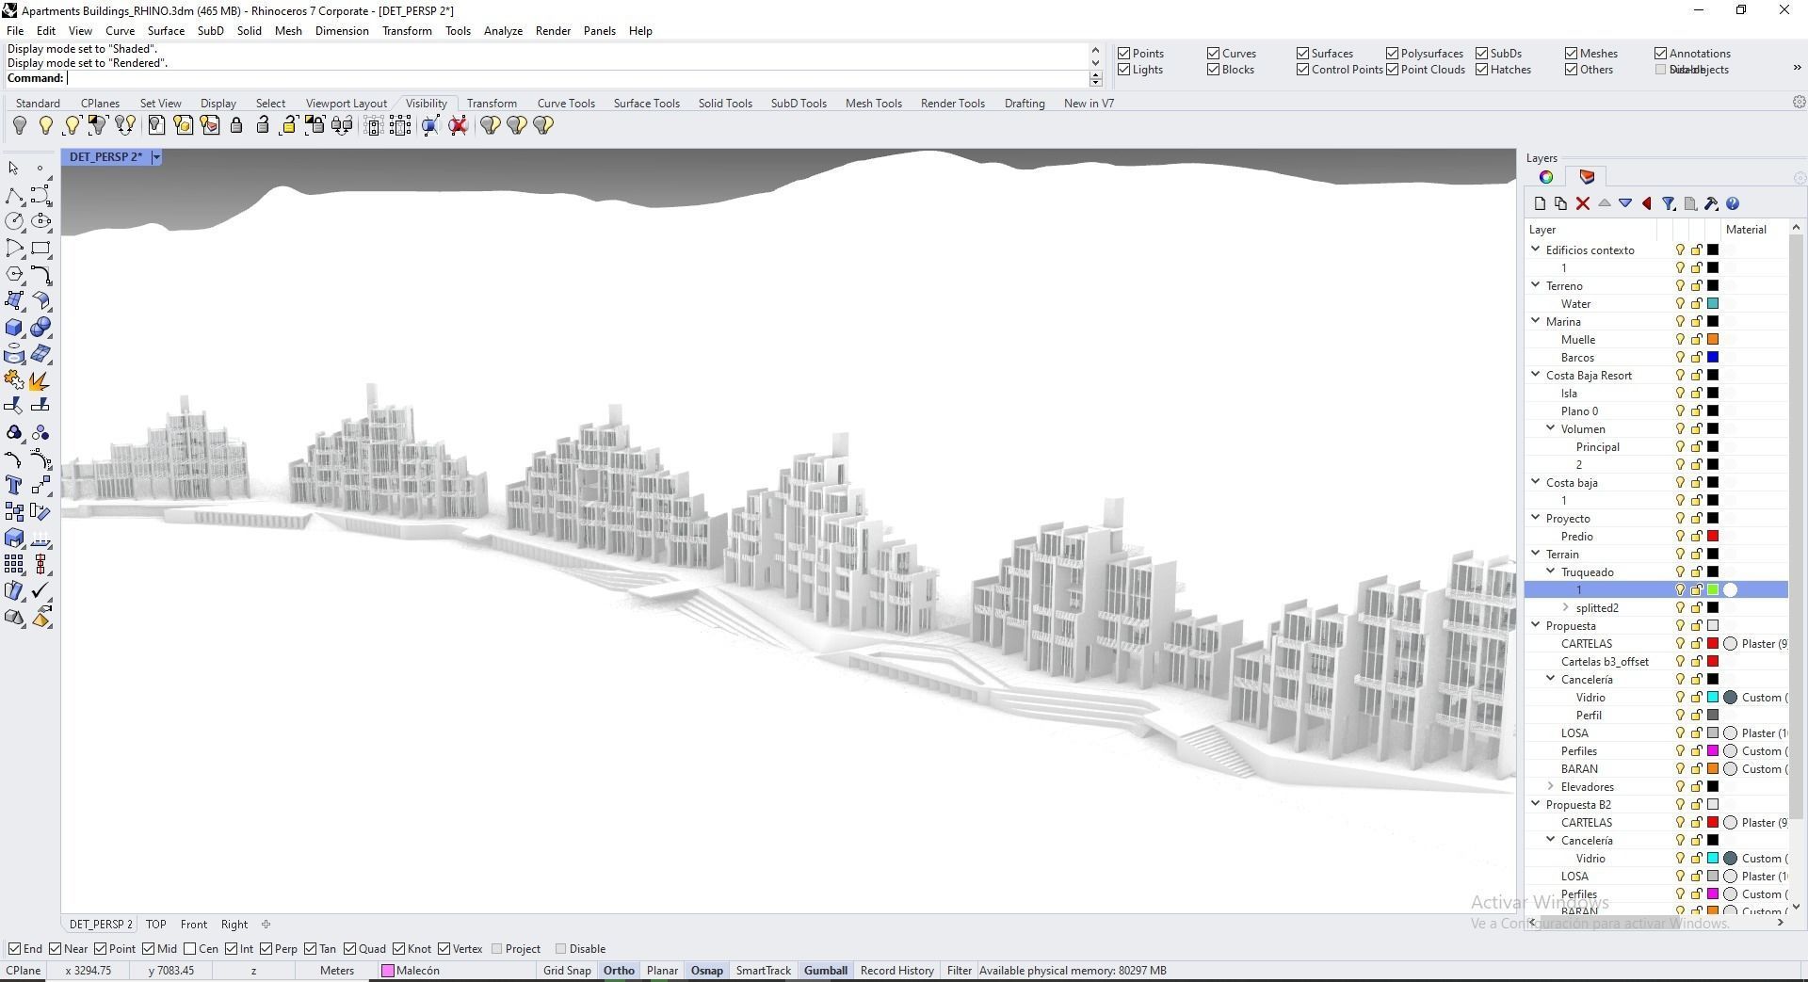Open the Analyze menu

[x=503, y=31]
